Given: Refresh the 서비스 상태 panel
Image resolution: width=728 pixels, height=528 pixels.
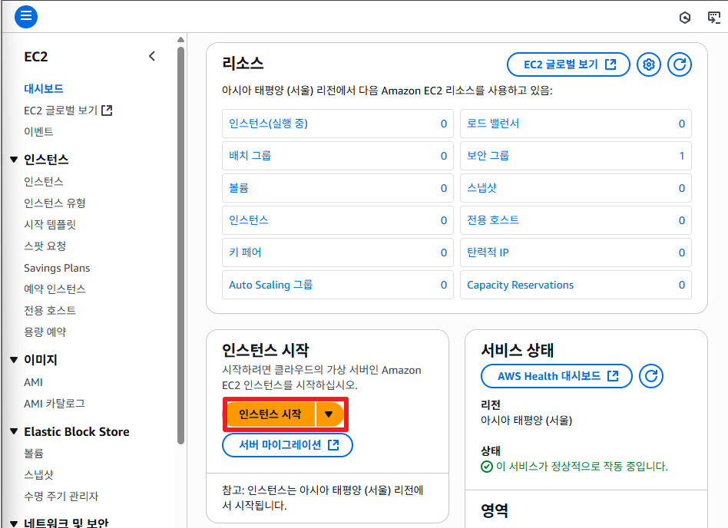Looking at the screenshot, I should [x=651, y=376].
